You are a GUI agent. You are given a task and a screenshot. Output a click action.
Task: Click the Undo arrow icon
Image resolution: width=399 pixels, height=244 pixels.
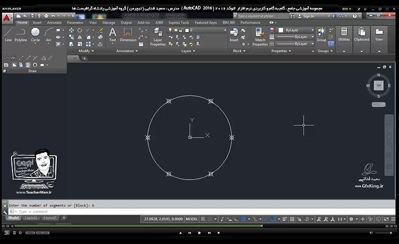click(x=53, y=16)
